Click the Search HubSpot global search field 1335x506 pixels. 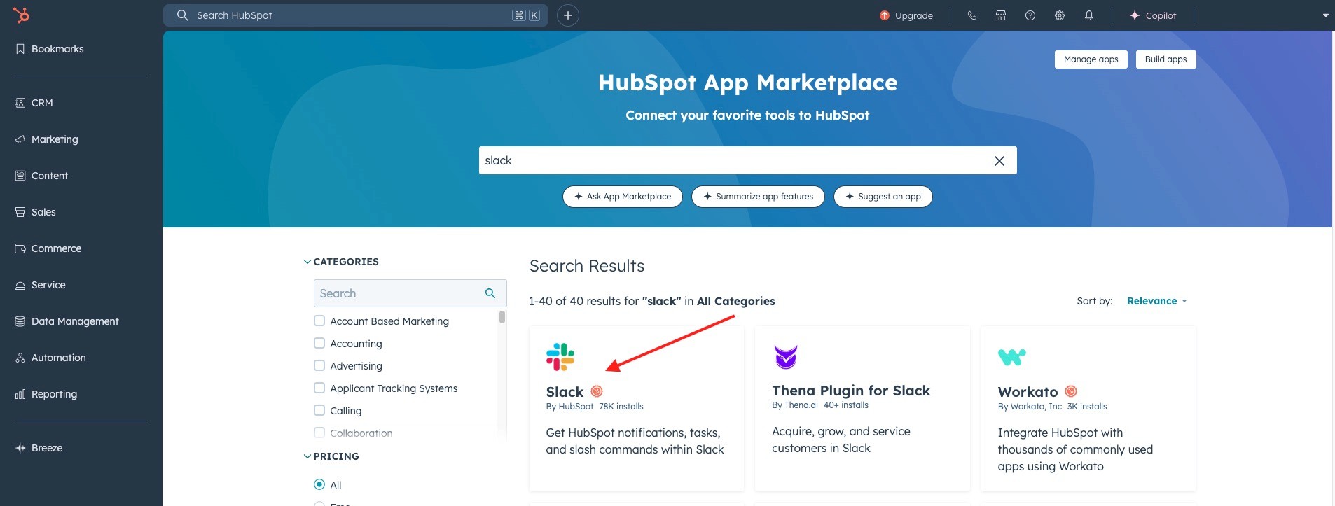(356, 15)
